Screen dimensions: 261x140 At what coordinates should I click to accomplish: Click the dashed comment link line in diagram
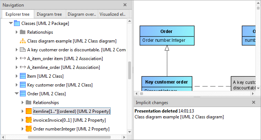212,86
